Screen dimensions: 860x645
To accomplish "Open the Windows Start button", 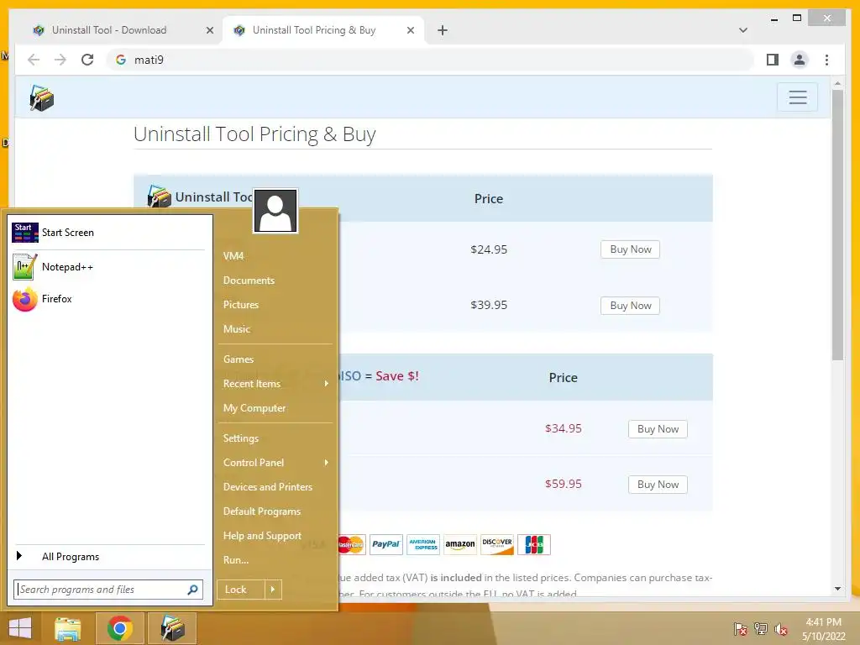I will tap(20, 628).
